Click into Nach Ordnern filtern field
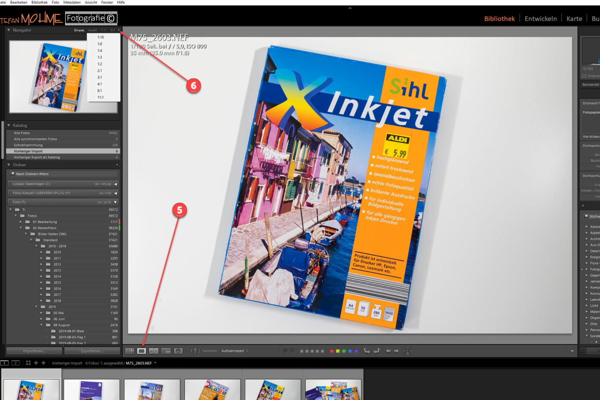This screenshot has width=600, height=400. pos(63,174)
